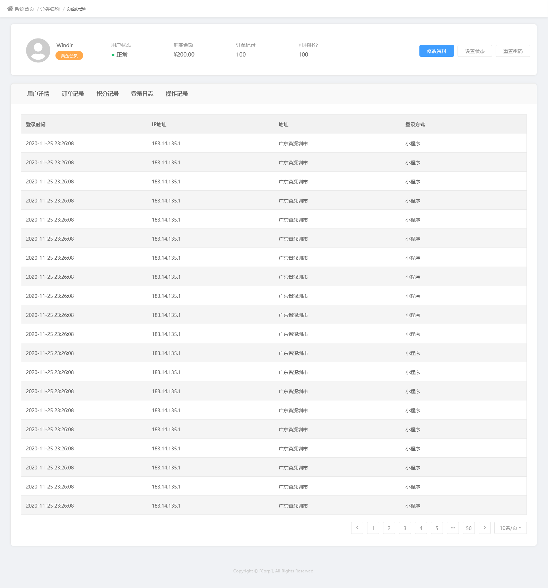Click the 修改资料 button
The image size is (548, 588).
pyautogui.click(x=436, y=51)
